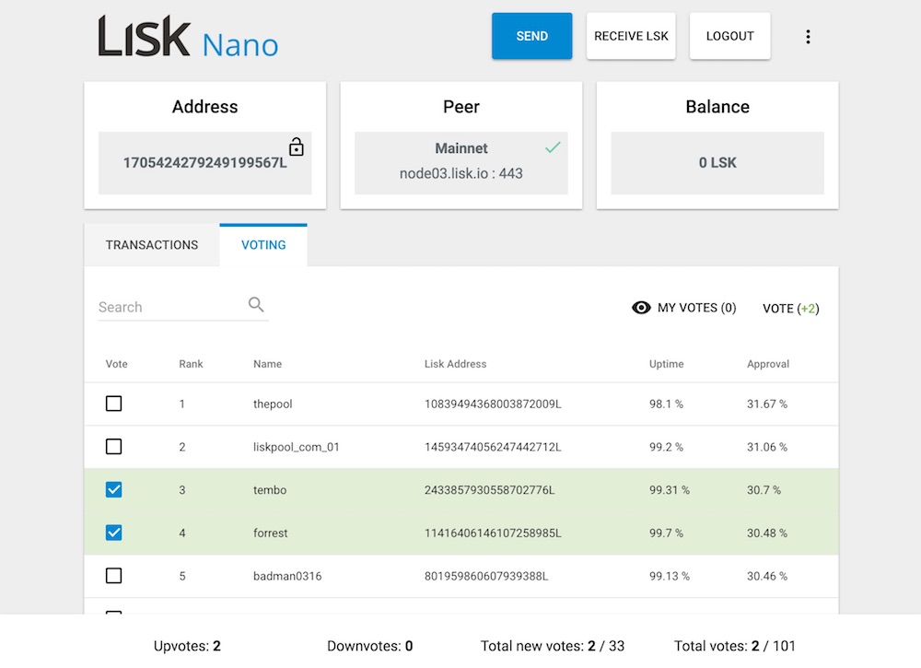This screenshot has height=668, width=921.
Task: Uncheck the vote box for forrest
Action: click(x=114, y=533)
